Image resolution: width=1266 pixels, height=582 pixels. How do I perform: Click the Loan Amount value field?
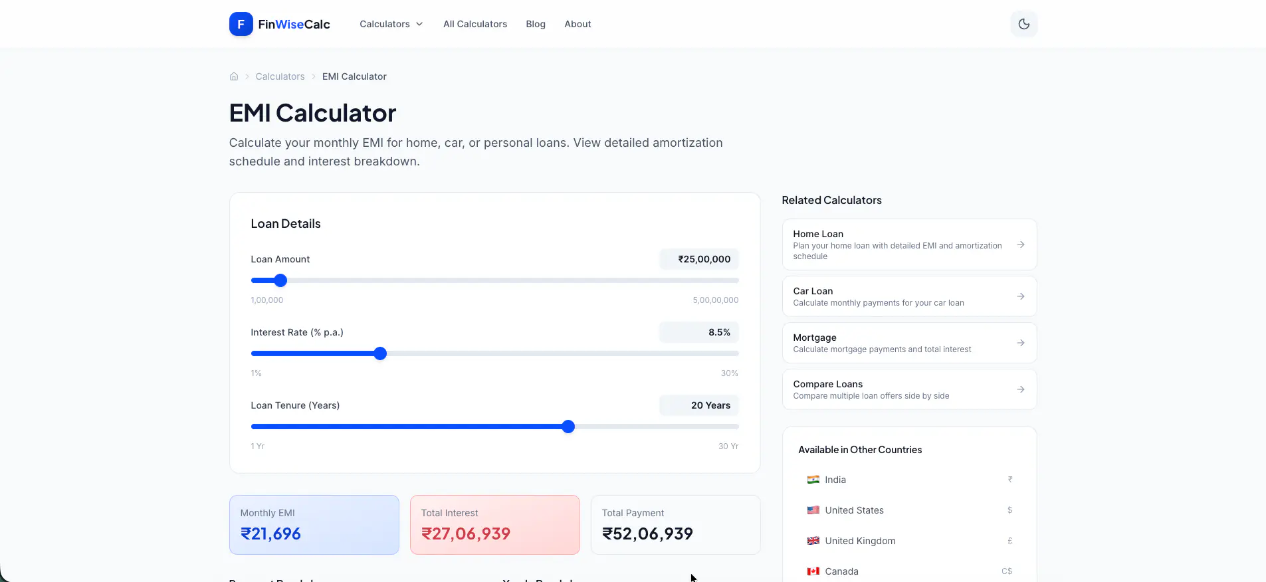(x=698, y=259)
